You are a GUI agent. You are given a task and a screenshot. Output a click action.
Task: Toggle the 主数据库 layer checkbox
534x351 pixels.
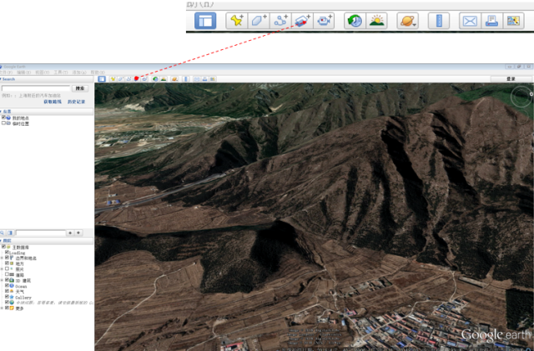pos(3,247)
